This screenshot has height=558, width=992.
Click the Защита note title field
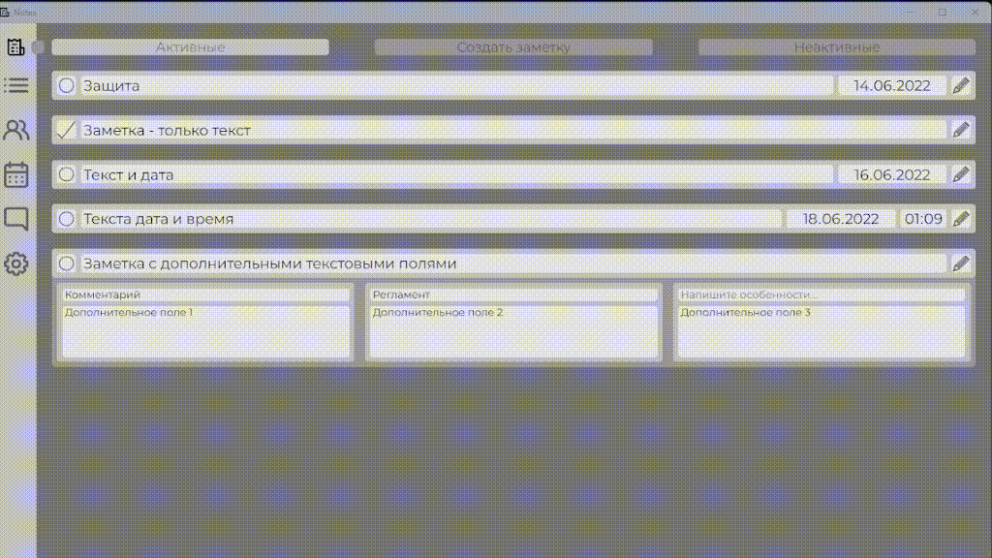(457, 85)
